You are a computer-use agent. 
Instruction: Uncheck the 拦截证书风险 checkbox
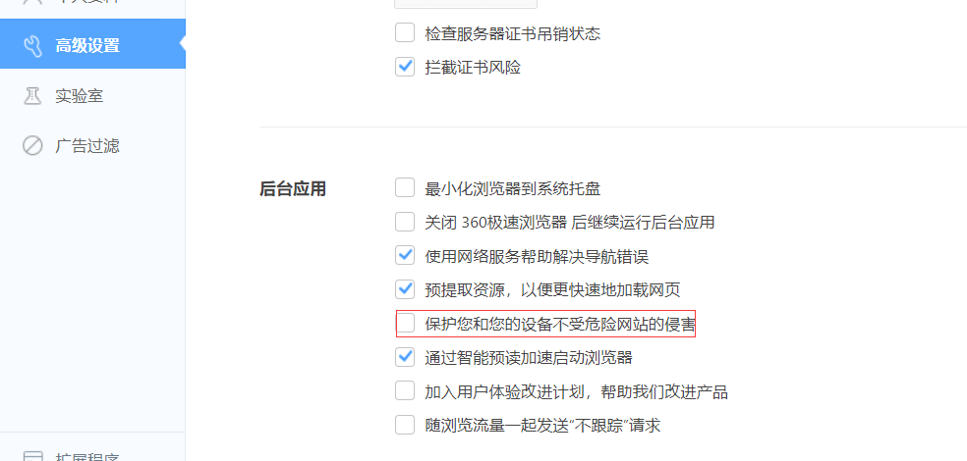405,67
